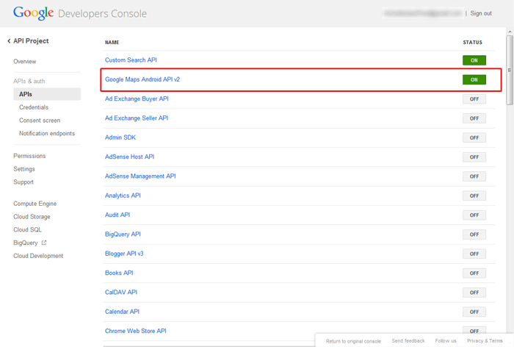Open the Blogger API v3 link
The width and height of the screenshot is (514, 347).
tap(124, 254)
